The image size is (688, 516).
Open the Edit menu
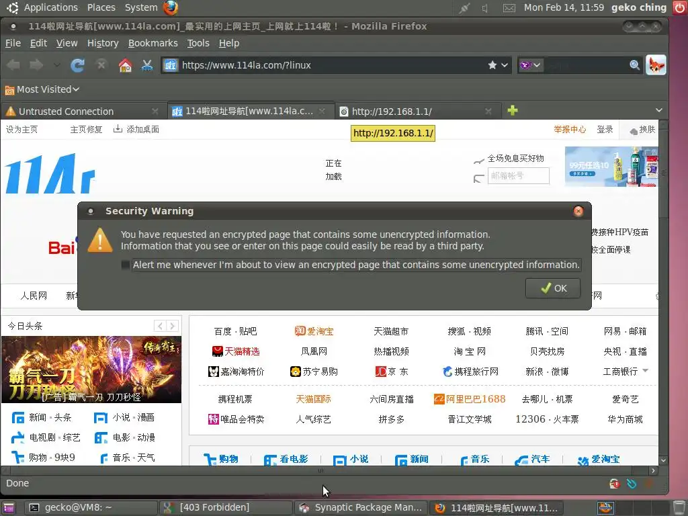tap(38, 43)
